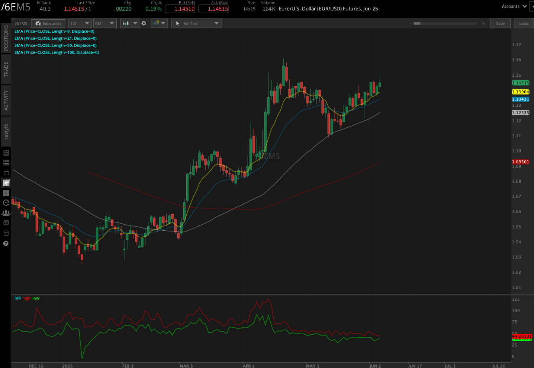Viewport: 534px width, 368px height.
Task: Open the watchlist list icon in sidebar
Action: click(x=6, y=162)
